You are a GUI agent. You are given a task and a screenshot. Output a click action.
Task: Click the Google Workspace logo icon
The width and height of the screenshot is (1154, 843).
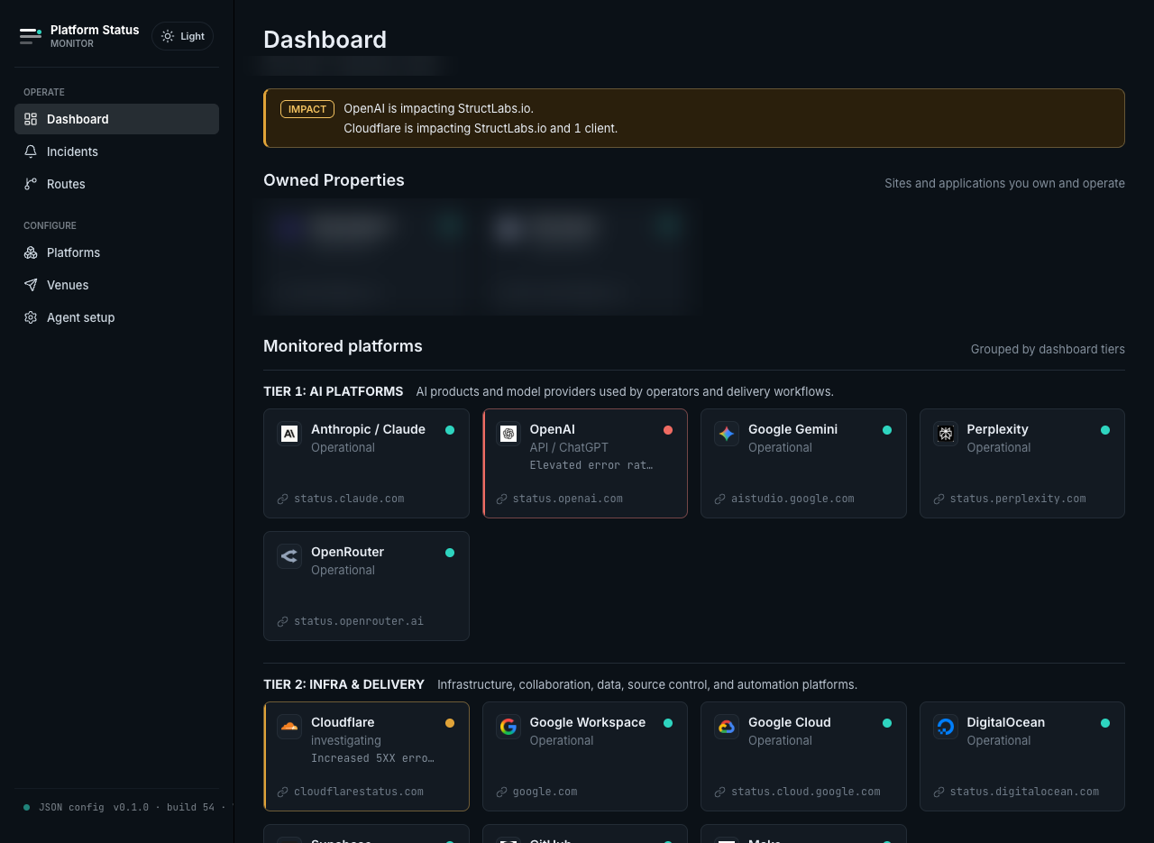508,727
